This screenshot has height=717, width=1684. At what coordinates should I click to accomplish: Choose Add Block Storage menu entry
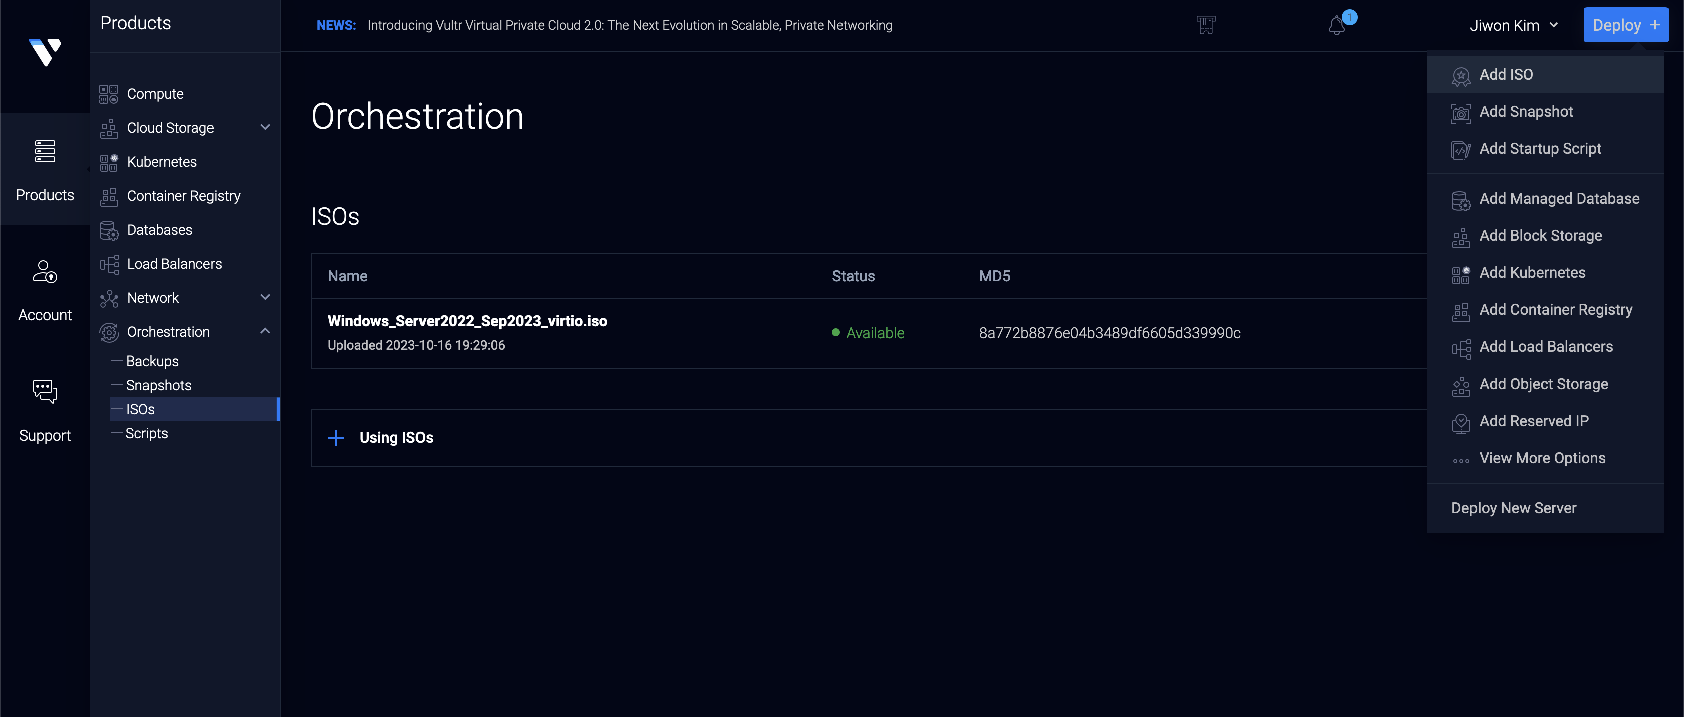click(x=1540, y=236)
